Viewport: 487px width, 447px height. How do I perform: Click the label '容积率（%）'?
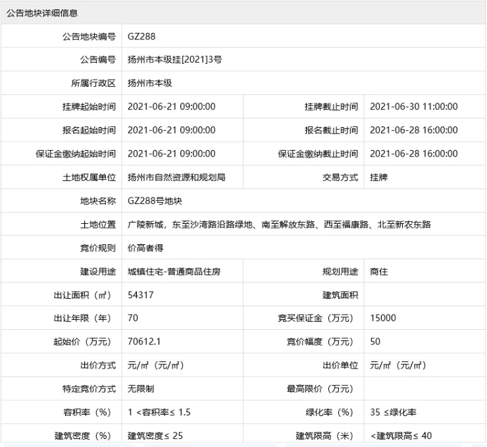tap(88, 413)
